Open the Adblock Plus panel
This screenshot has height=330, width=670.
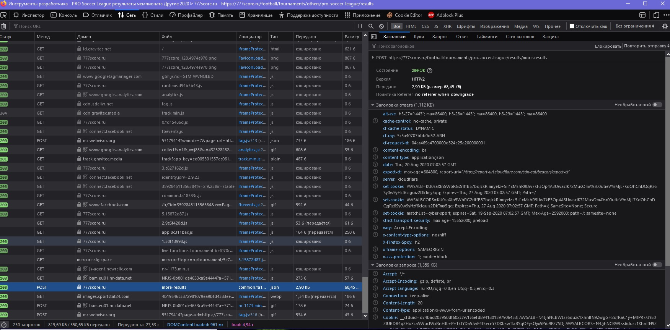pos(445,15)
